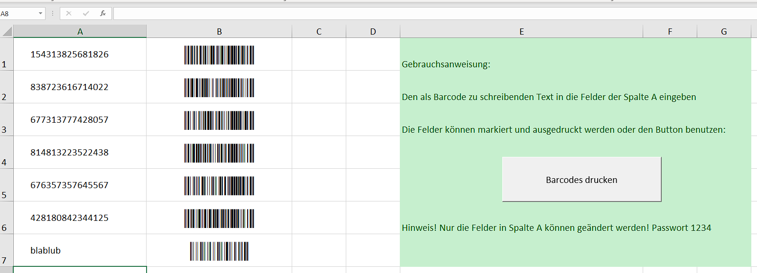
Task: Click the Insert Function fx icon
Action: coord(102,14)
